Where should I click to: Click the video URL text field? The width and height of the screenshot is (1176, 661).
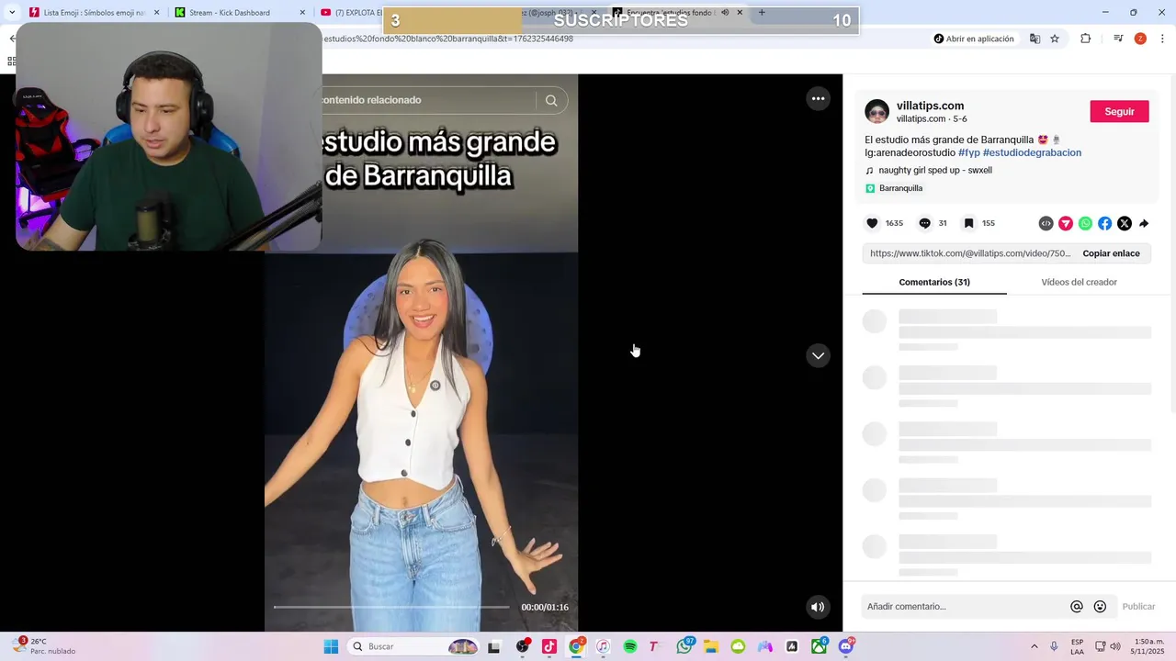pos(969,253)
